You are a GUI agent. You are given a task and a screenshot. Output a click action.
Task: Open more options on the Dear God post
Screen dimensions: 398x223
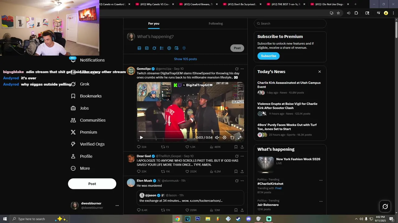point(242,156)
